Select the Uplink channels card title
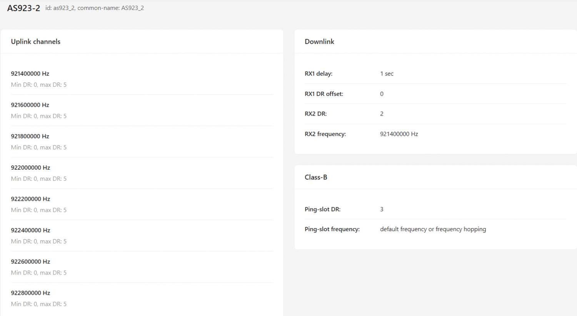This screenshot has width=577, height=316. tap(36, 41)
